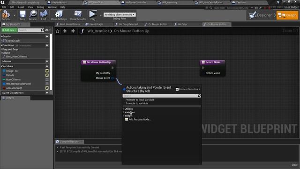This screenshot has height=169, width=300.
Task: Click the Play toolbar button
Action: (x=93, y=15)
